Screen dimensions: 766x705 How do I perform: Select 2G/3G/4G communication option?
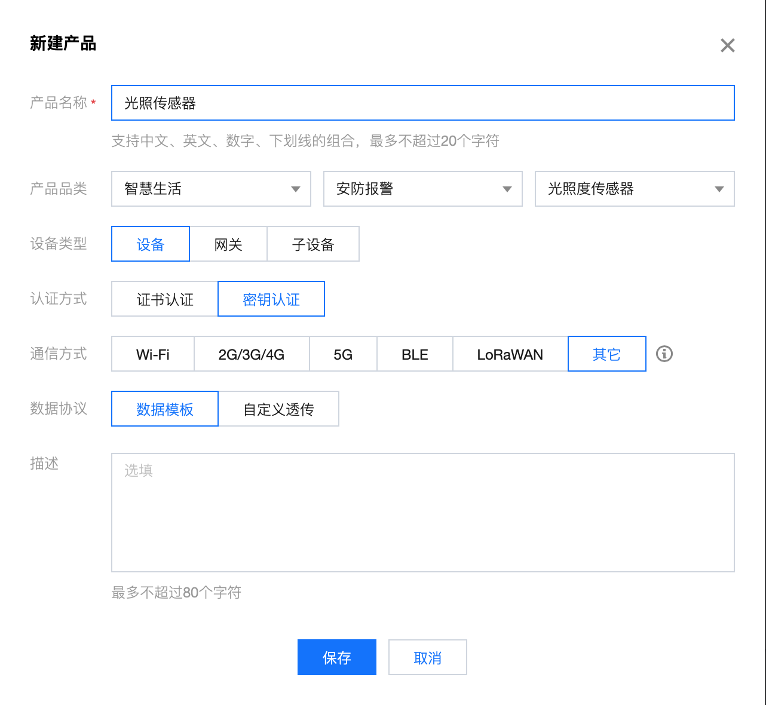(x=252, y=354)
